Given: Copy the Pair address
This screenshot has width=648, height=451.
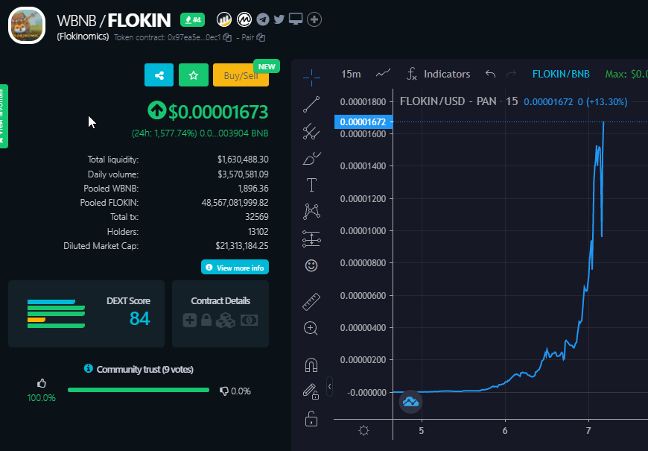Looking at the screenshot, I should (261, 37).
